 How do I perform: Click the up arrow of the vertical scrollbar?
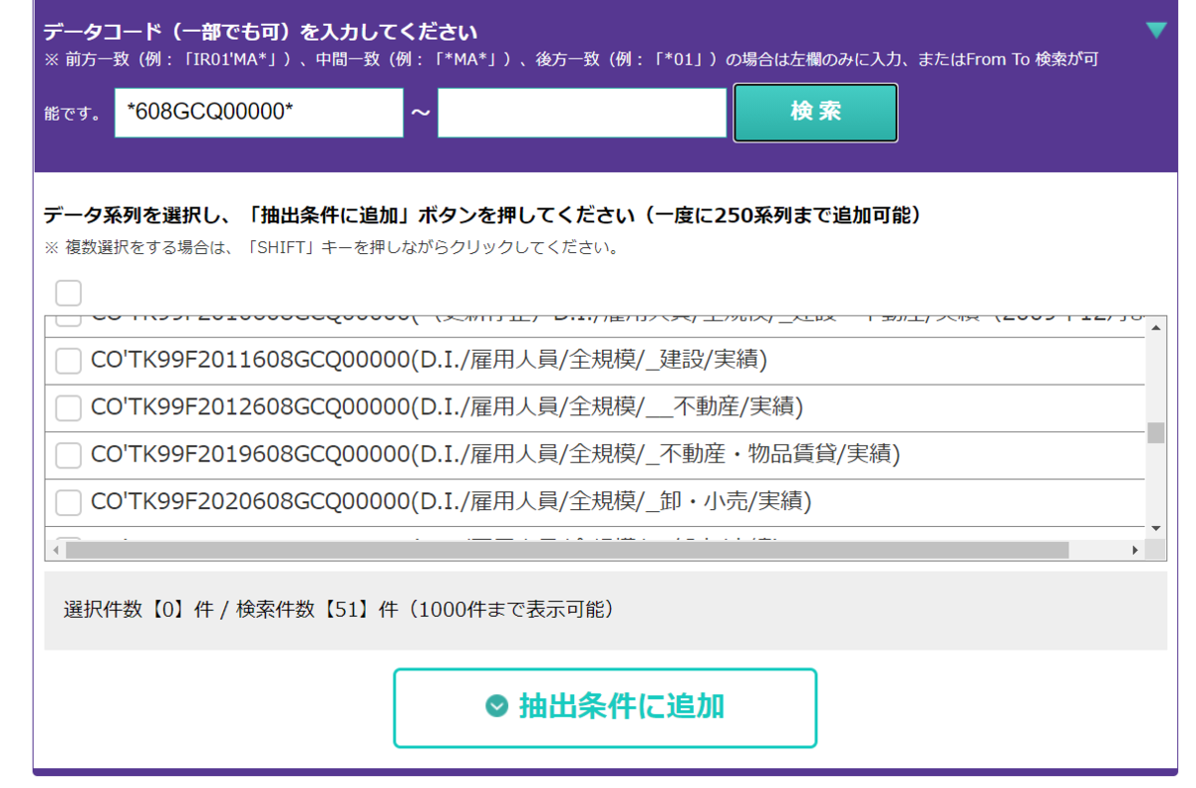(x=1155, y=327)
